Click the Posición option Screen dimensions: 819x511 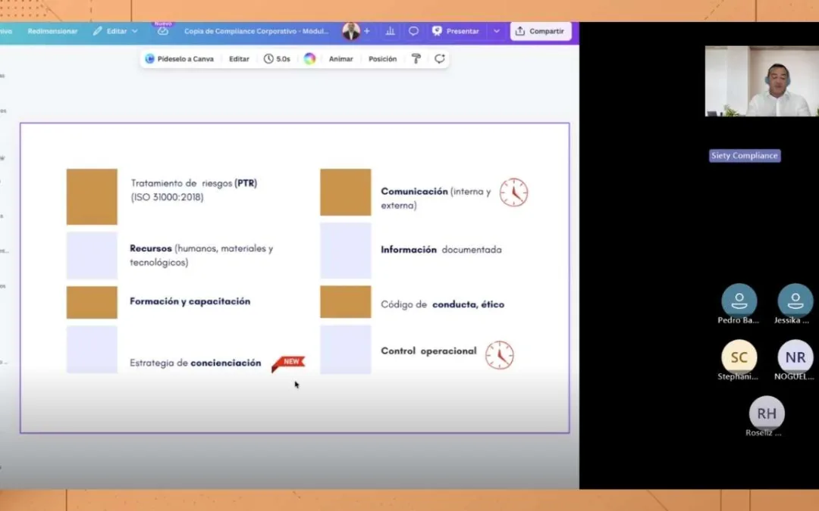pos(383,59)
